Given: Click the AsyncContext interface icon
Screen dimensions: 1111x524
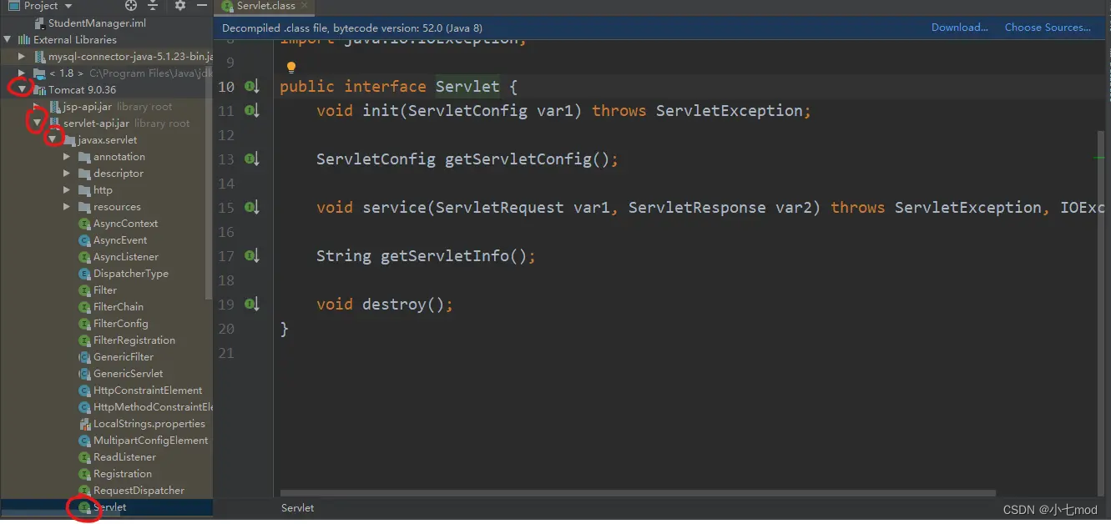Looking at the screenshot, I should (x=84, y=224).
